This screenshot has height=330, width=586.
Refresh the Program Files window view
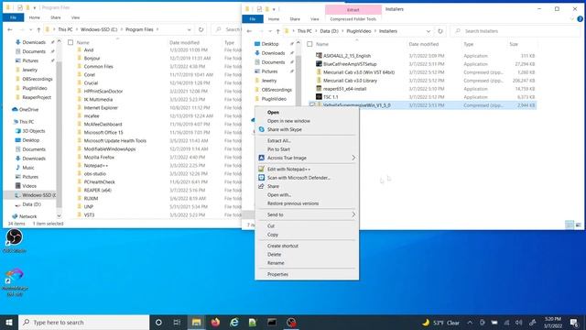pyautogui.click(x=201, y=29)
